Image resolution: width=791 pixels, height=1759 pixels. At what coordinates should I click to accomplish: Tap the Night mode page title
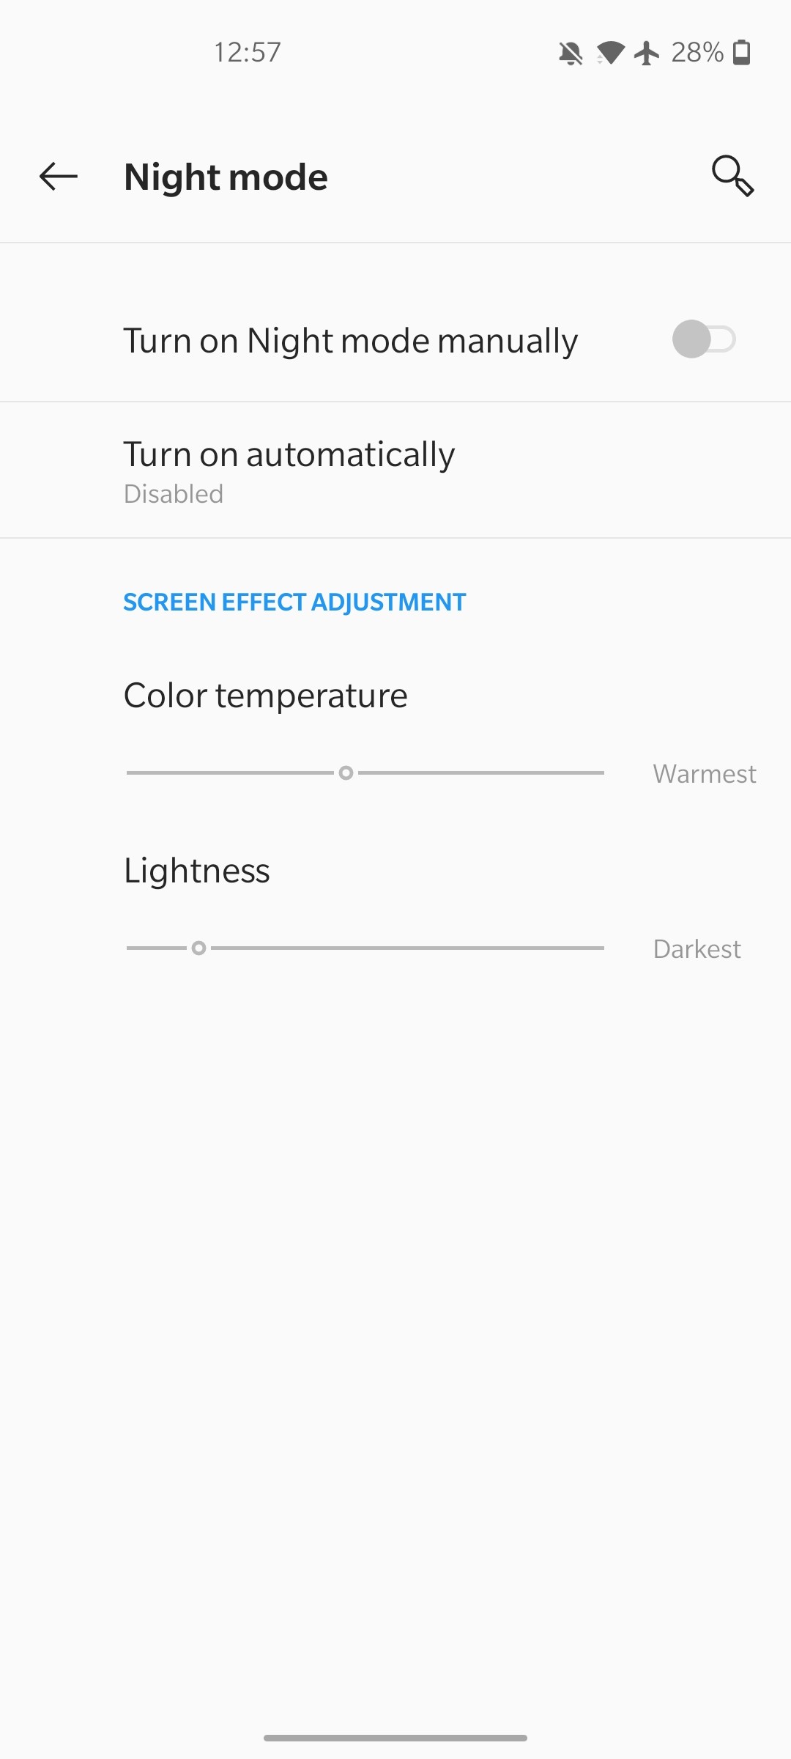point(226,177)
